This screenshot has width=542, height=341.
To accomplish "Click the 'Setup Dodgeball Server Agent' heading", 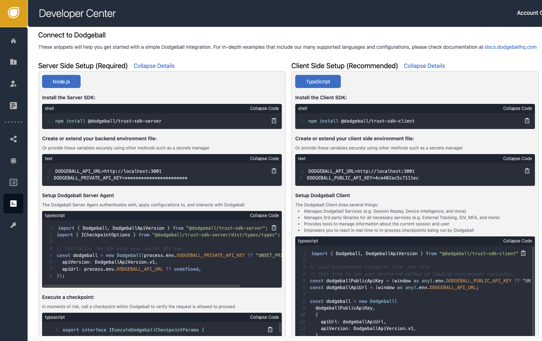I will [78, 195].
